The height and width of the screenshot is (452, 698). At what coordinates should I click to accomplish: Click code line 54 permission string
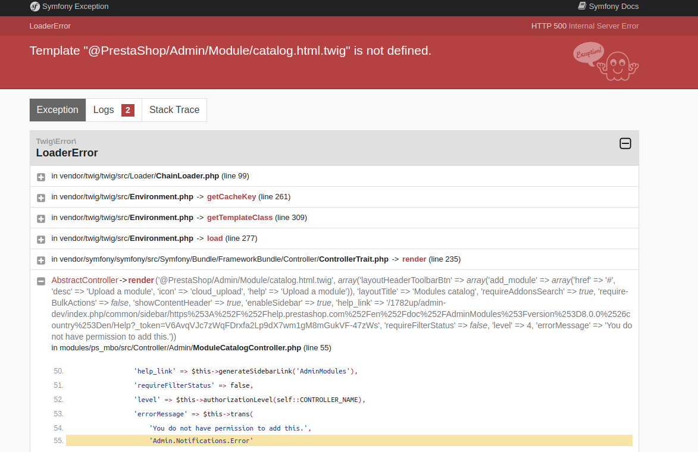pos(230,428)
